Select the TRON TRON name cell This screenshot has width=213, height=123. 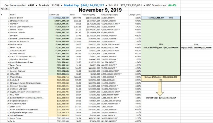click(15, 48)
